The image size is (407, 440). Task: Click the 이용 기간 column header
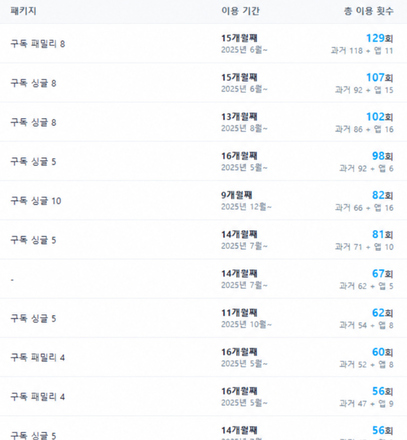click(240, 11)
